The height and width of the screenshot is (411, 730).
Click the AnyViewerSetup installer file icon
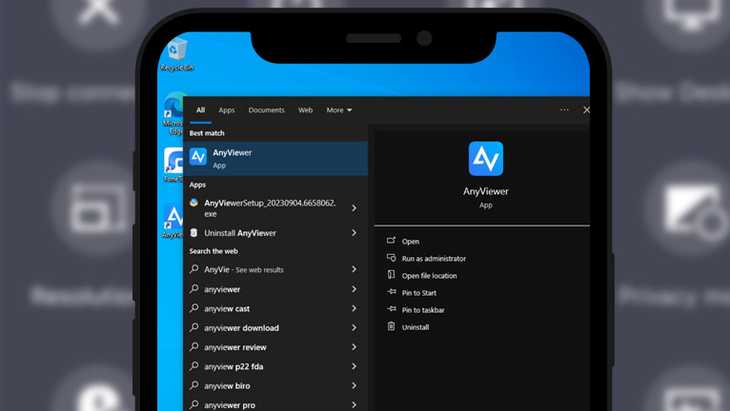(194, 203)
